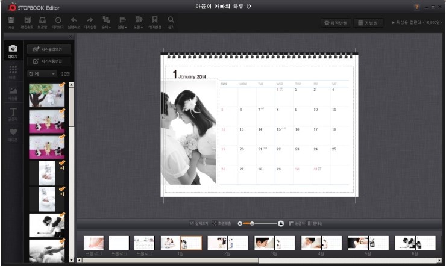Image resolution: width=446 pixels, height=266 pixels.
Task: Open Preview (미리보기) from the toolbar
Action: click(58, 22)
